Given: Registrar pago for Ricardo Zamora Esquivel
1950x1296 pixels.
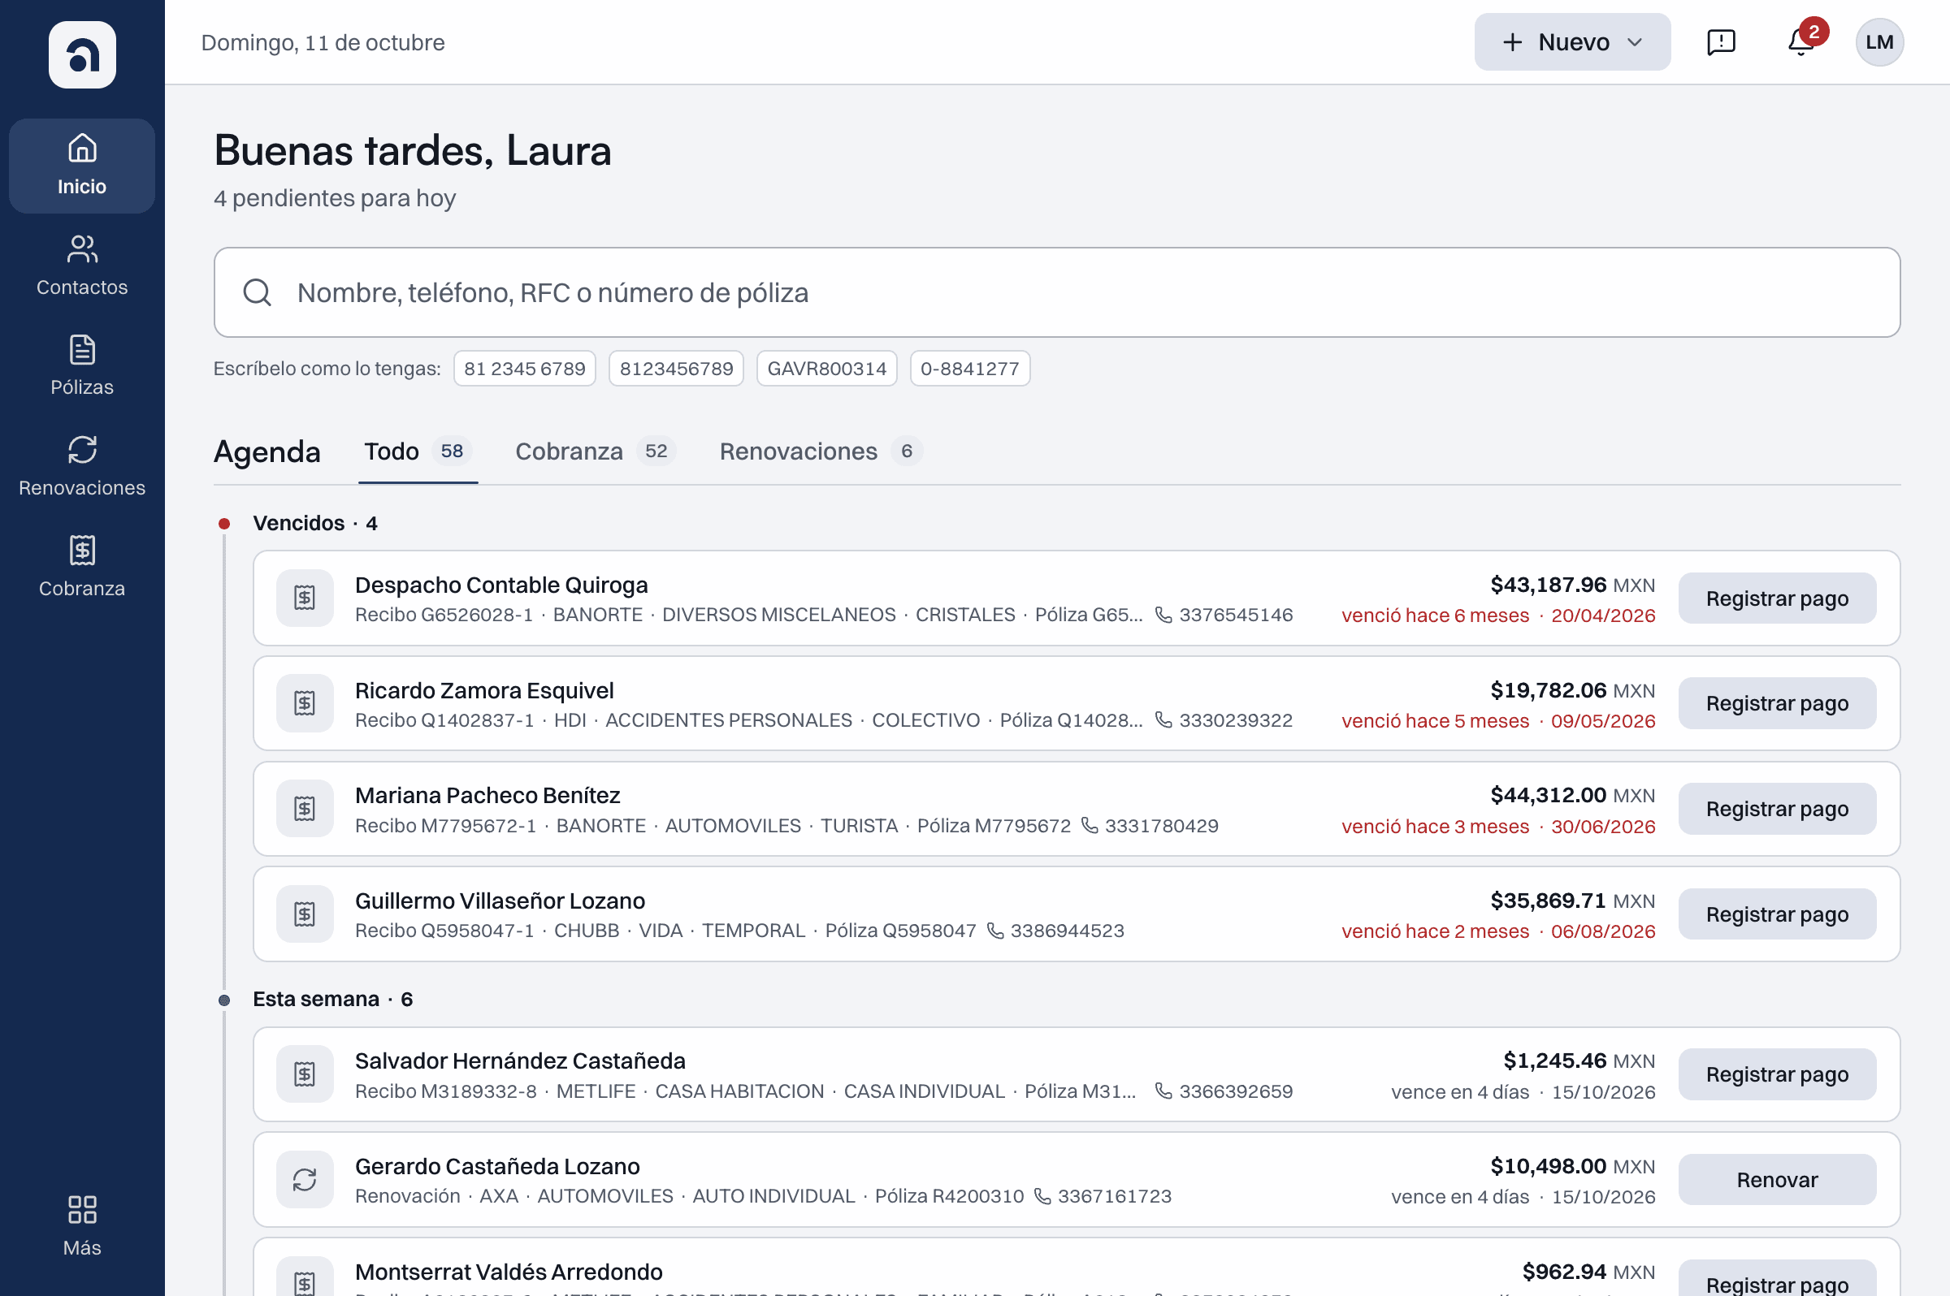Looking at the screenshot, I should coord(1776,703).
